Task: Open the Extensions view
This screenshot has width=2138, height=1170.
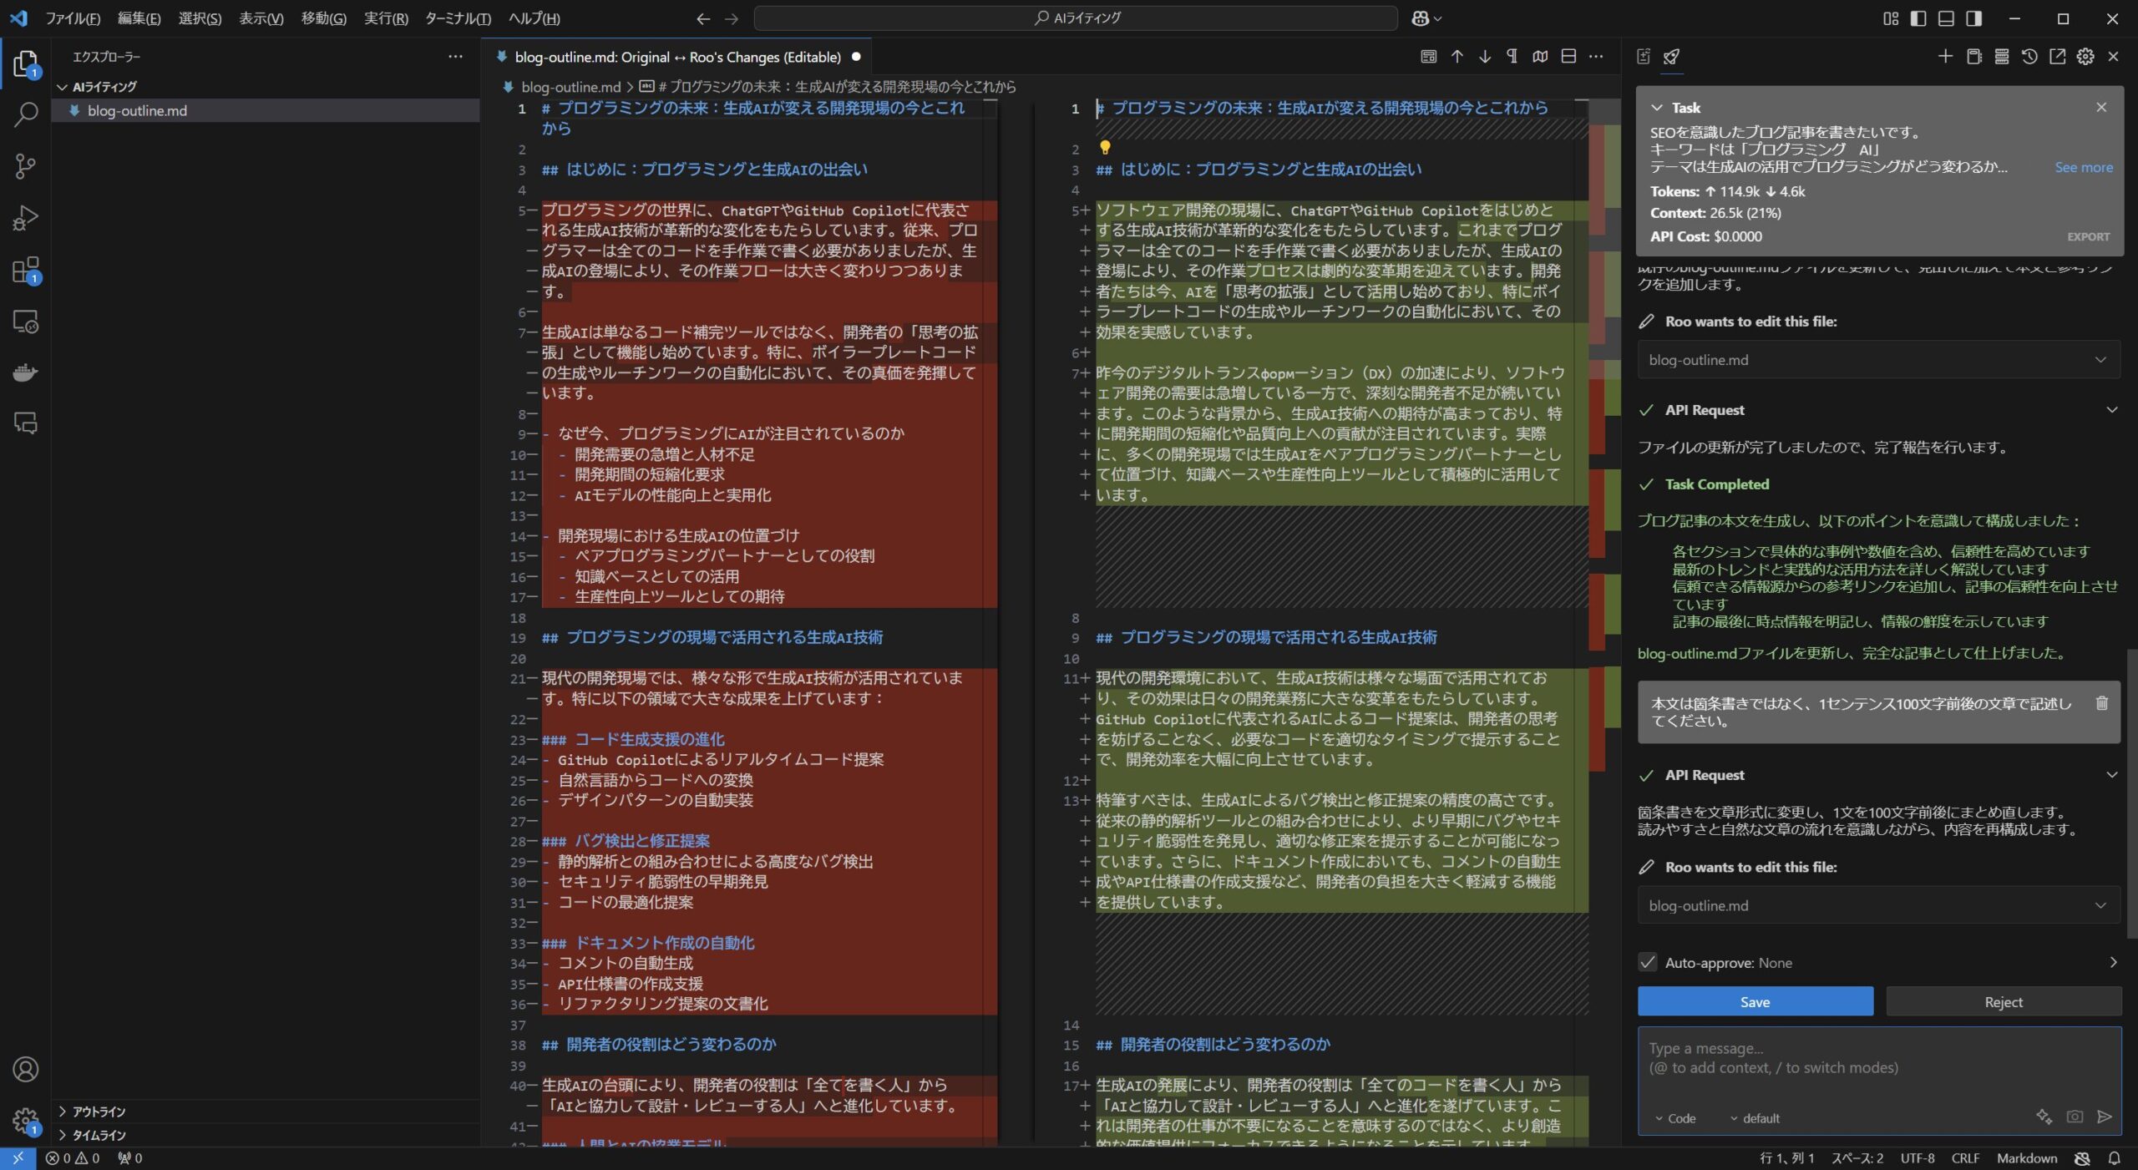Action: pyautogui.click(x=25, y=270)
